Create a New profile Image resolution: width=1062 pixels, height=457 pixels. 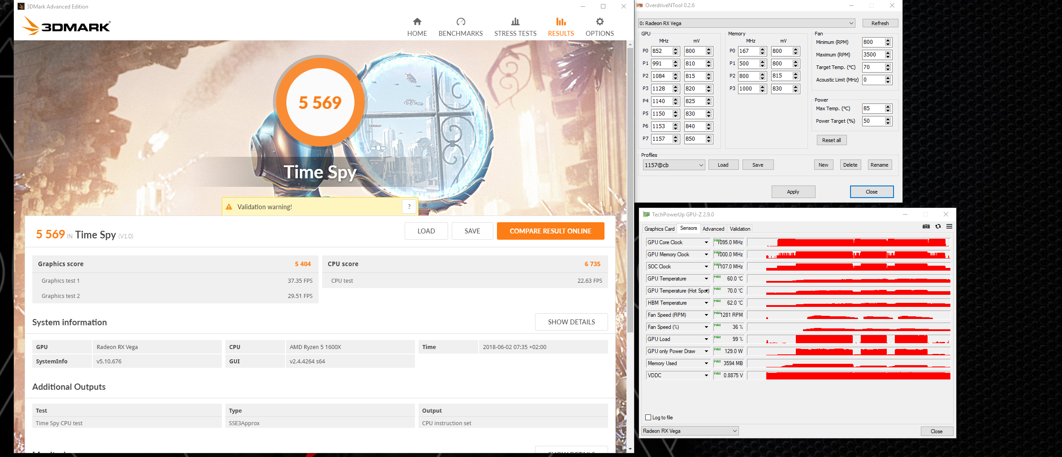(x=824, y=165)
